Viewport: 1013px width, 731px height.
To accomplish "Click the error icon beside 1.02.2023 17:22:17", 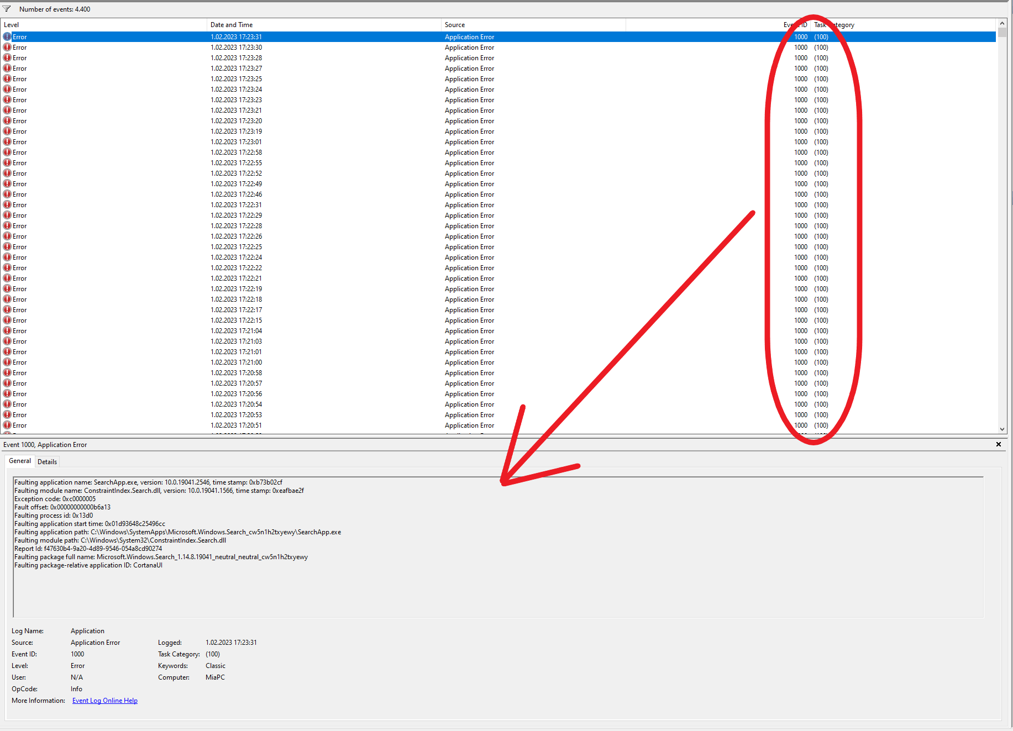I will click(7, 309).
